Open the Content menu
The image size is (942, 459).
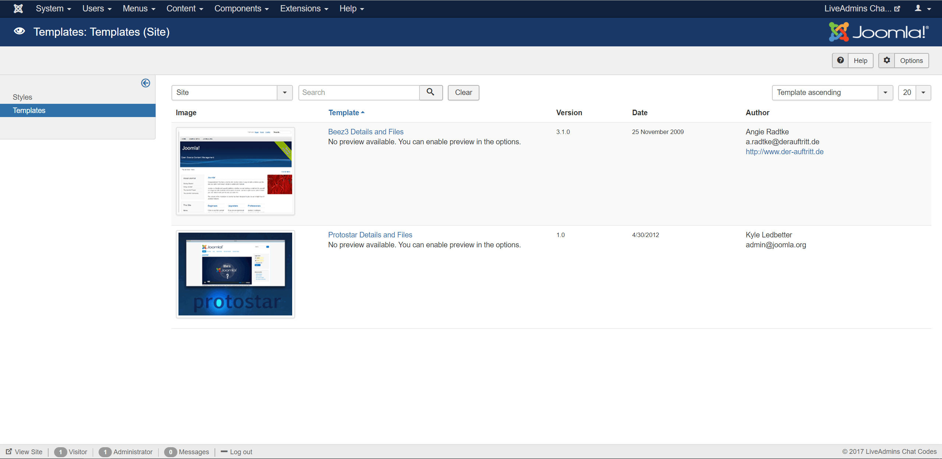pos(185,8)
